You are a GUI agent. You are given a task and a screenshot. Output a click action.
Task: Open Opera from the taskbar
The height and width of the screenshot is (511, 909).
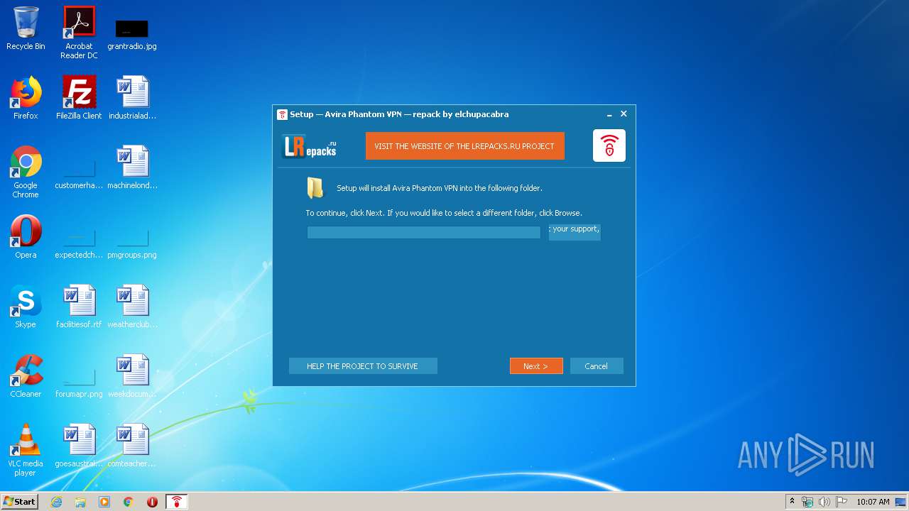pos(152,502)
